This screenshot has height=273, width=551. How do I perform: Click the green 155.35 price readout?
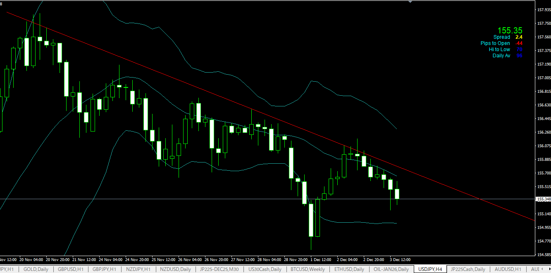(x=510, y=31)
